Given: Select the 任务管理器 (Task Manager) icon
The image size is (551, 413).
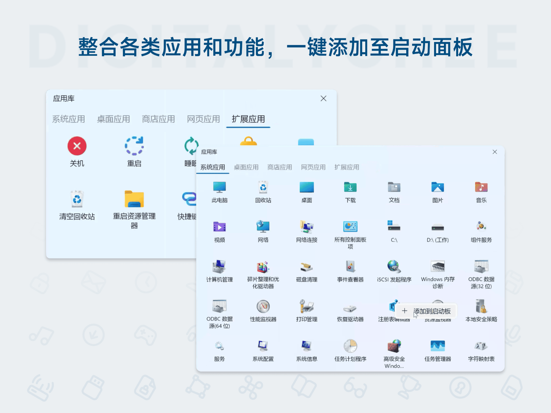Looking at the screenshot, I should pos(438,346).
